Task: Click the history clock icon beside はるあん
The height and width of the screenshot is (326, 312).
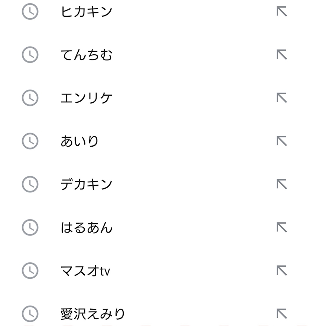Action: pyautogui.click(x=30, y=228)
